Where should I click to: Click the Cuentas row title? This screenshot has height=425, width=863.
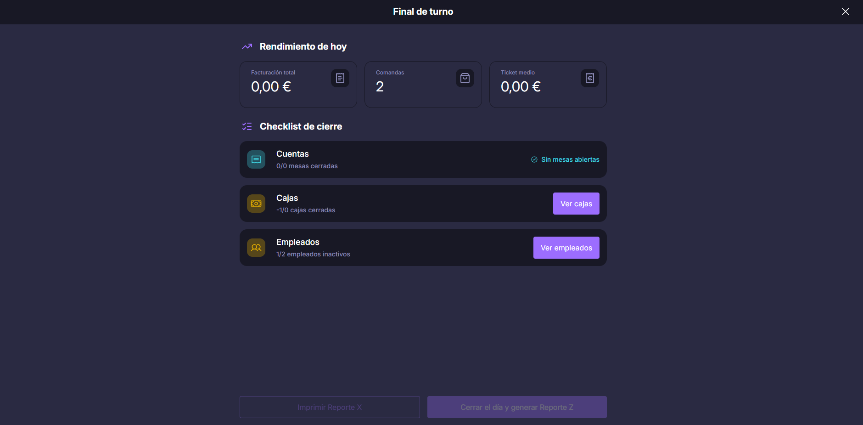click(292, 154)
